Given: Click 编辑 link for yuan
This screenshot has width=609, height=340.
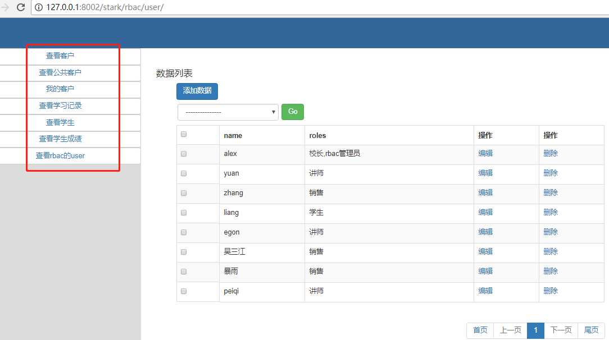Looking at the screenshot, I should (x=485, y=173).
